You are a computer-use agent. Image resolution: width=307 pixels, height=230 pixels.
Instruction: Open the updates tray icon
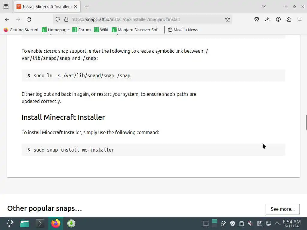[223, 223]
